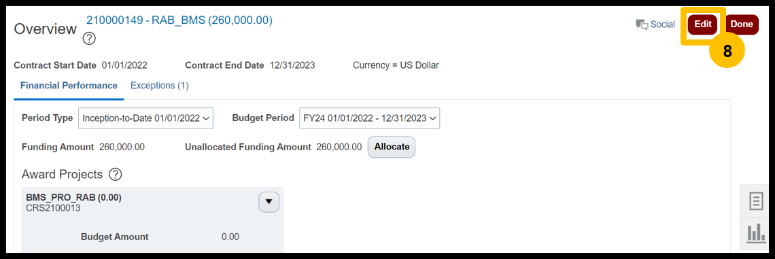Click the Budget Amount 0.00 value

(x=230, y=237)
